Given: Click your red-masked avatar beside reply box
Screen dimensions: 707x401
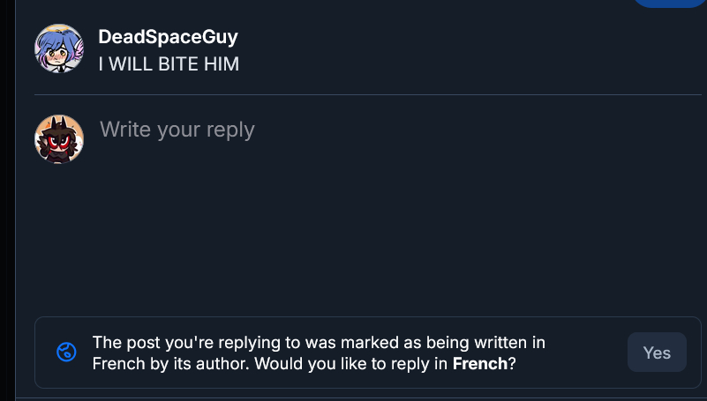Looking at the screenshot, I should (59, 139).
